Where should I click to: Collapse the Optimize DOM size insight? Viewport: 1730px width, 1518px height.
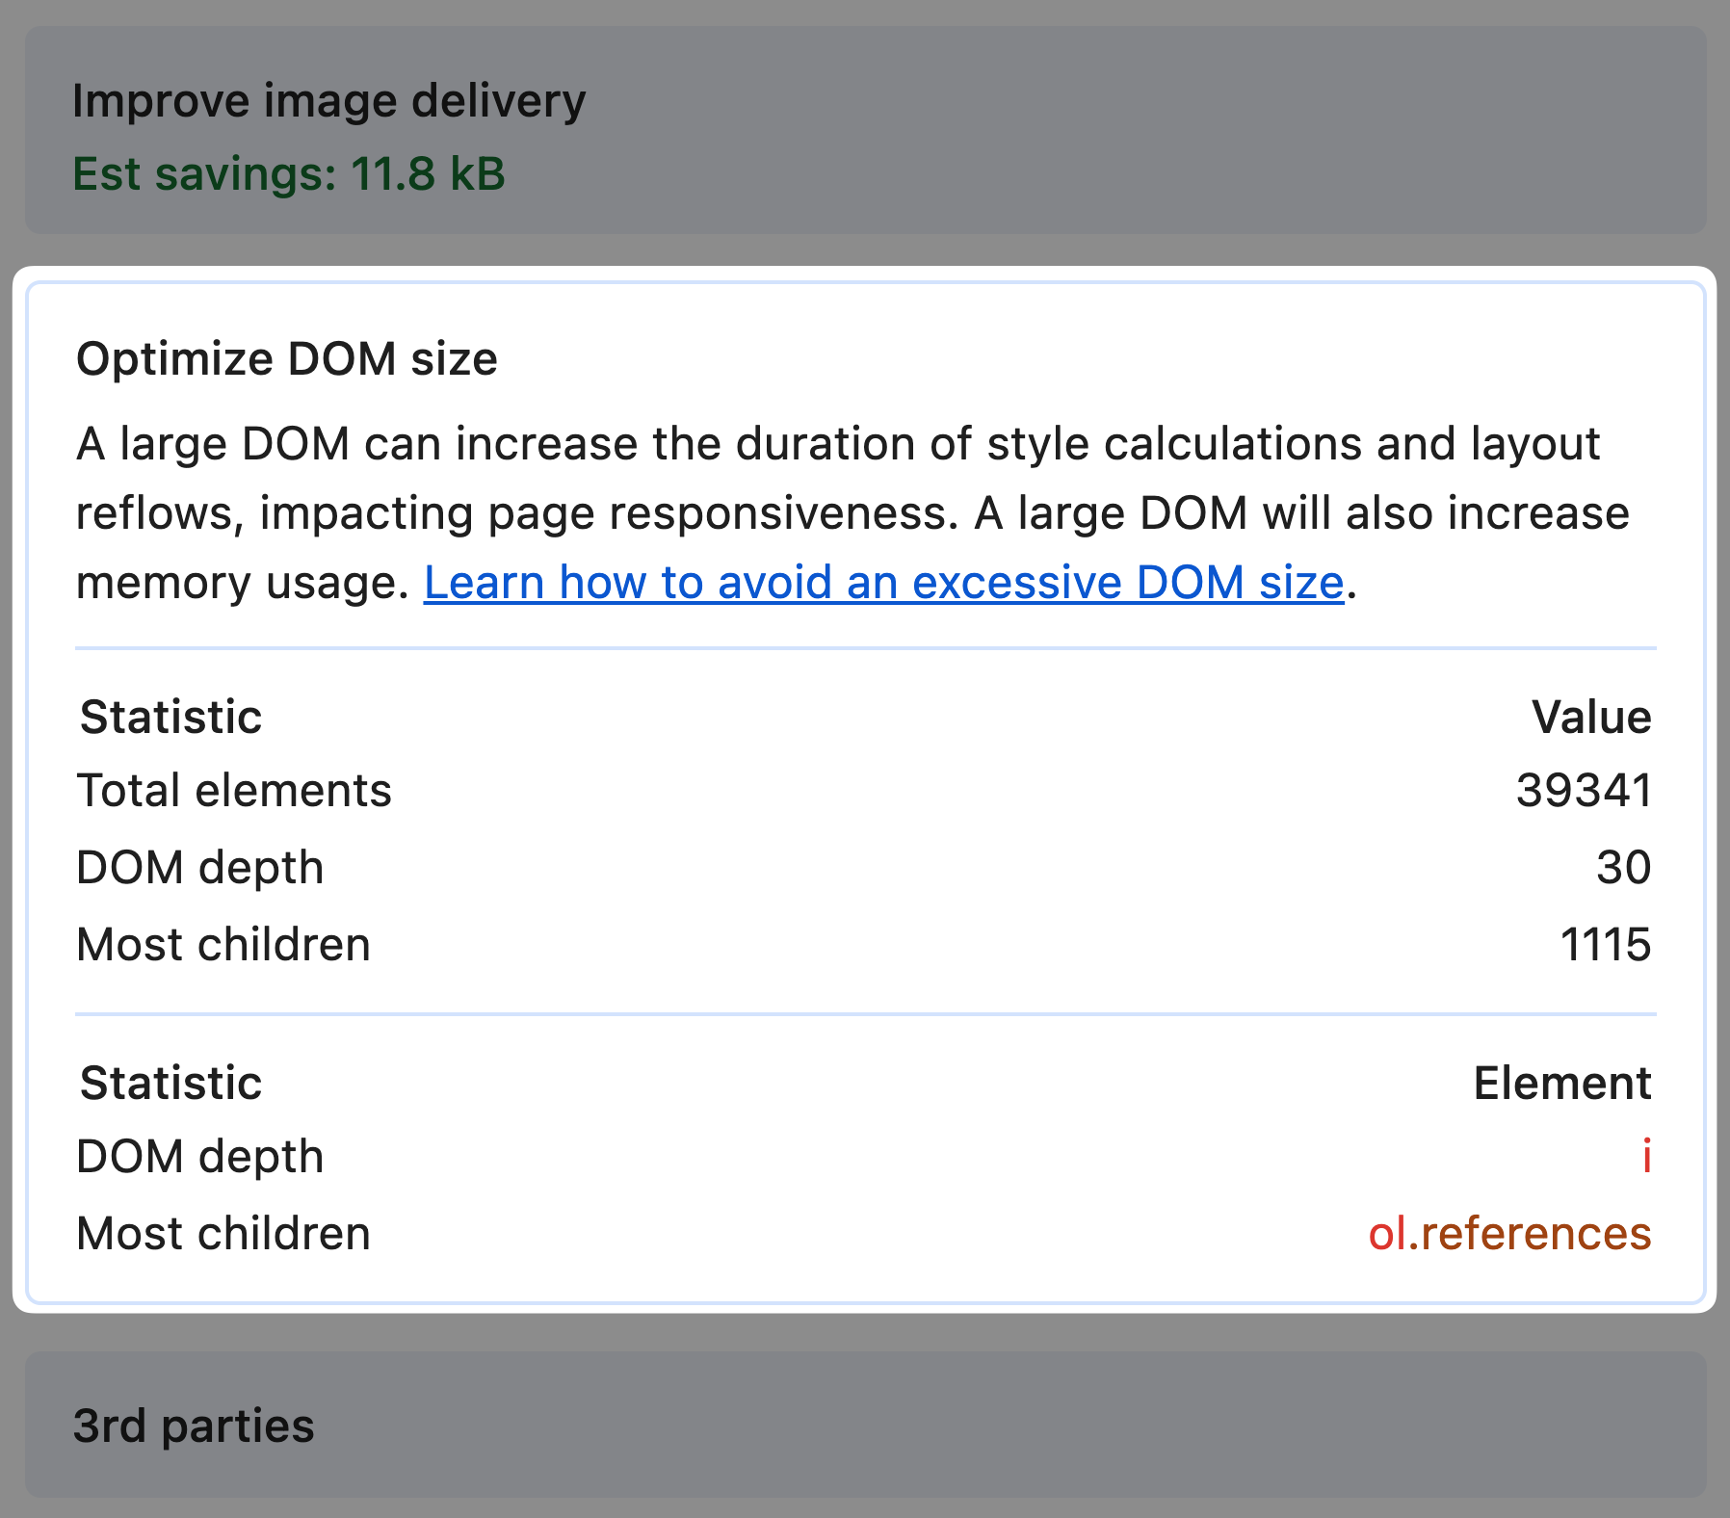pos(287,359)
